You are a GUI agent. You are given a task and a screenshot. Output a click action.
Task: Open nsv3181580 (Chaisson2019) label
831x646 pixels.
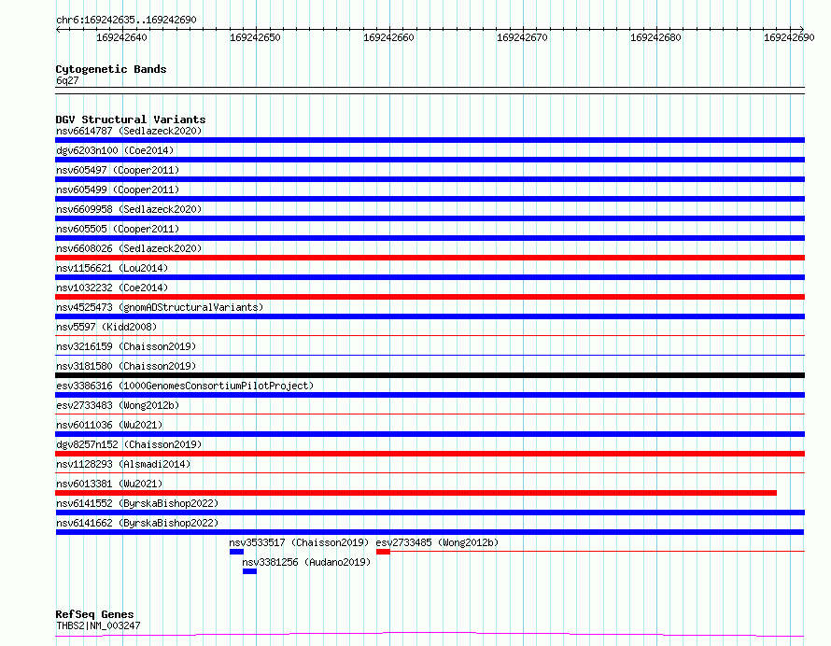click(x=126, y=366)
